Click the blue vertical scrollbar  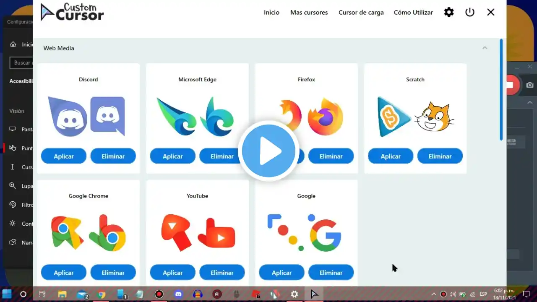click(x=501, y=90)
